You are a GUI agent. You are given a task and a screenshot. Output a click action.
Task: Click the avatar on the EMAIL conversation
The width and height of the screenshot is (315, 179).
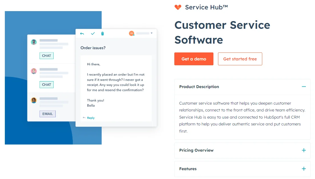tap(34, 100)
